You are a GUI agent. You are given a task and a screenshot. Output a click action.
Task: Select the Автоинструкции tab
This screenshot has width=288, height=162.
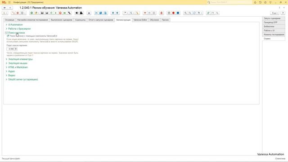click(123, 20)
